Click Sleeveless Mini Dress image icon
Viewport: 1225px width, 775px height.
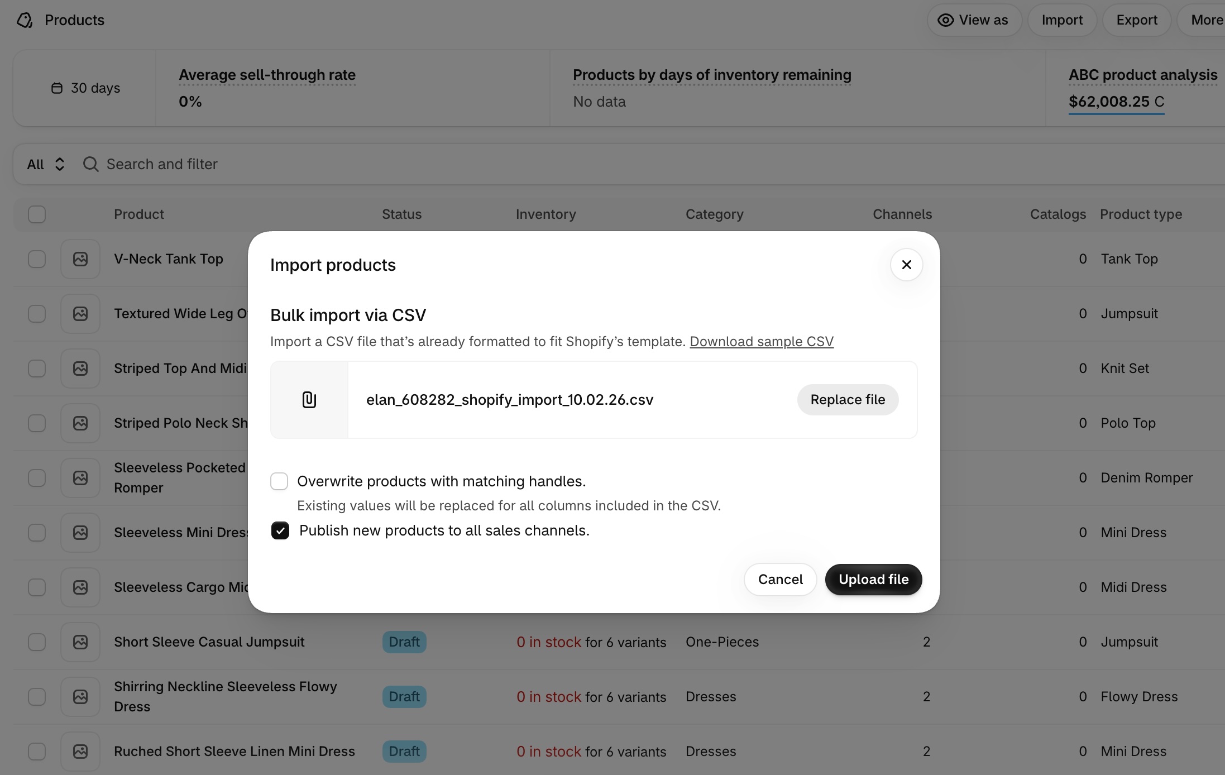pos(80,533)
